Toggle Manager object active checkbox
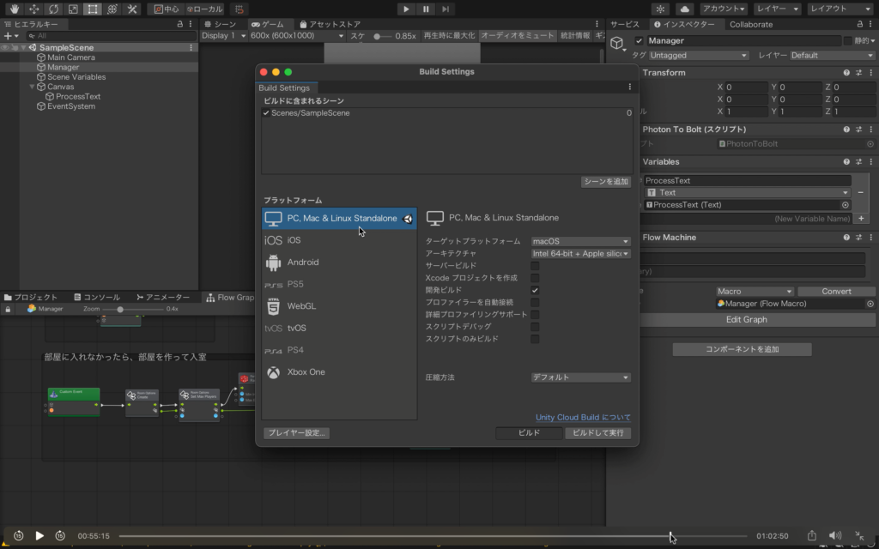Image resolution: width=879 pixels, height=549 pixels. [x=639, y=41]
